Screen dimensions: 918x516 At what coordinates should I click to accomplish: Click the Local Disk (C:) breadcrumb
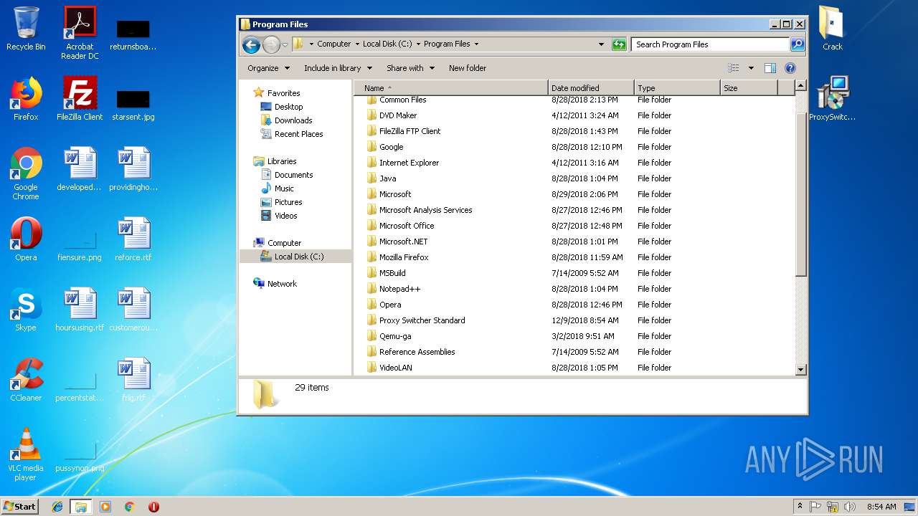point(387,44)
